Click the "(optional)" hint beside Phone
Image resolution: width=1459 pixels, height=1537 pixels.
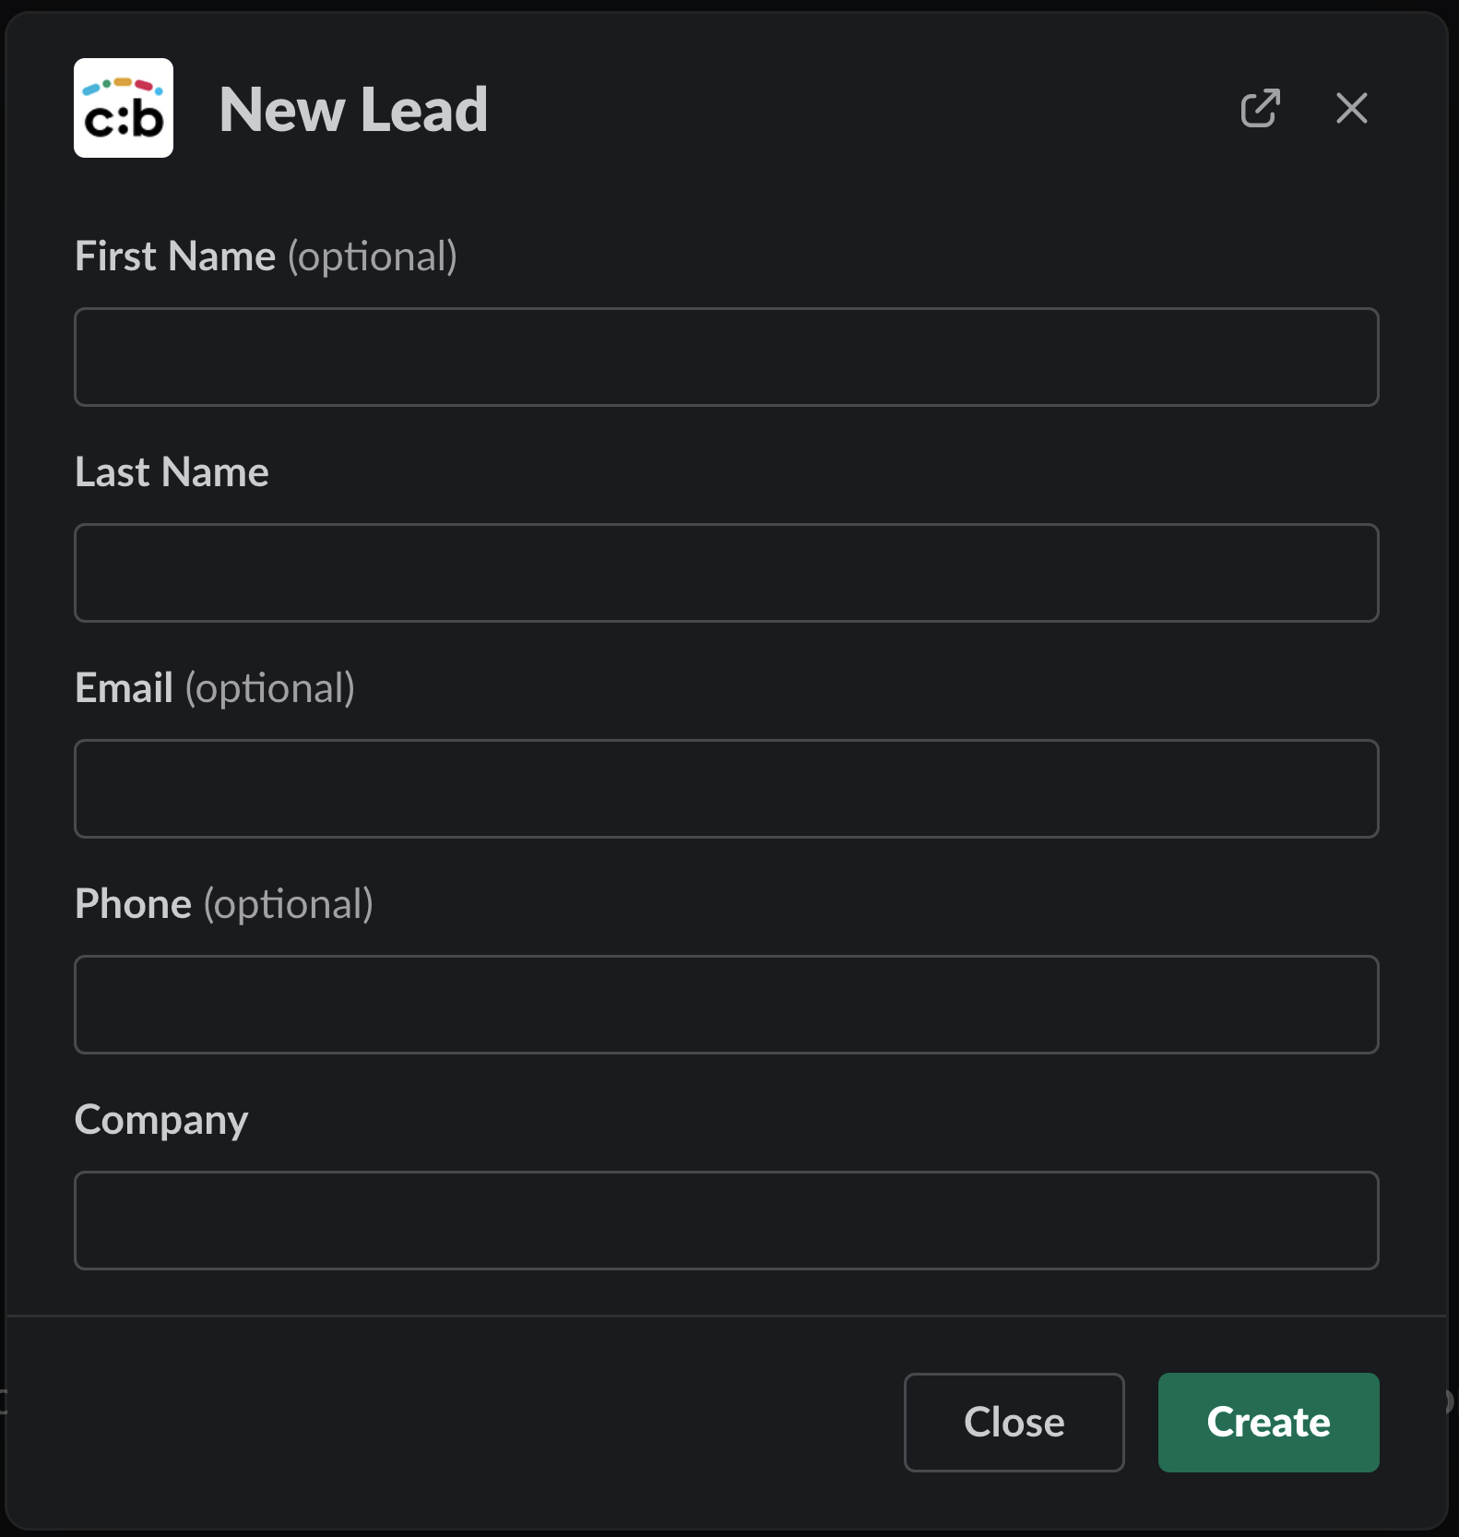coord(289,904)
